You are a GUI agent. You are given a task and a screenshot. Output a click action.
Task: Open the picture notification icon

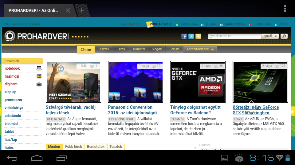(225, 158)
